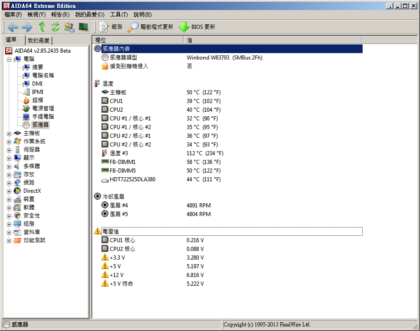Open the 報告 report toolbar button
This screenshot has width=420, height=331.
(111, 27)
